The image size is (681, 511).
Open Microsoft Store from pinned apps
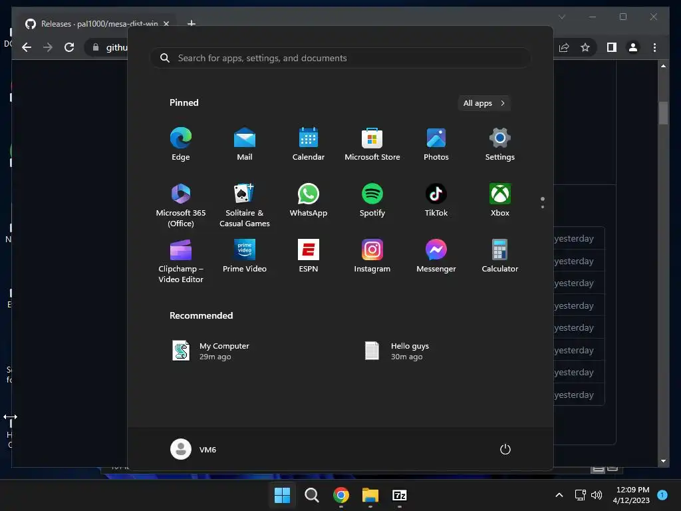tap(372, 144)
